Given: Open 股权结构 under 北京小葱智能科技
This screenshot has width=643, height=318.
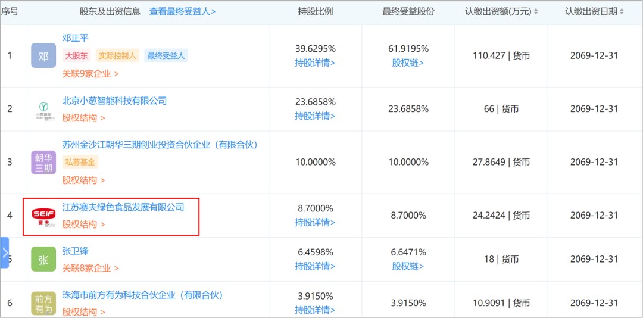Looking at the screenshot, I should click(83, 118).
